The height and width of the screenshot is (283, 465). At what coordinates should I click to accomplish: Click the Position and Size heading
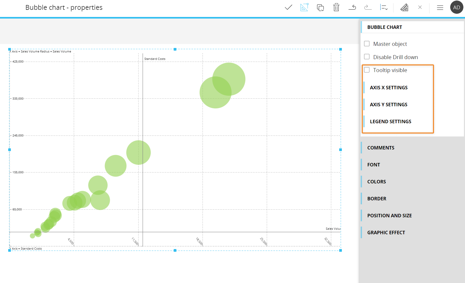point(389,216)
